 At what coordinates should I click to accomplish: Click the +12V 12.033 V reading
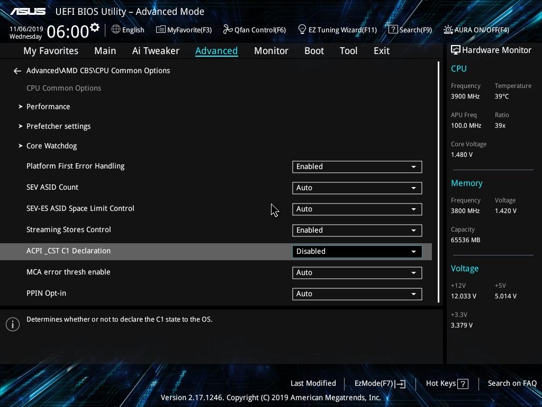coord(463,296)
